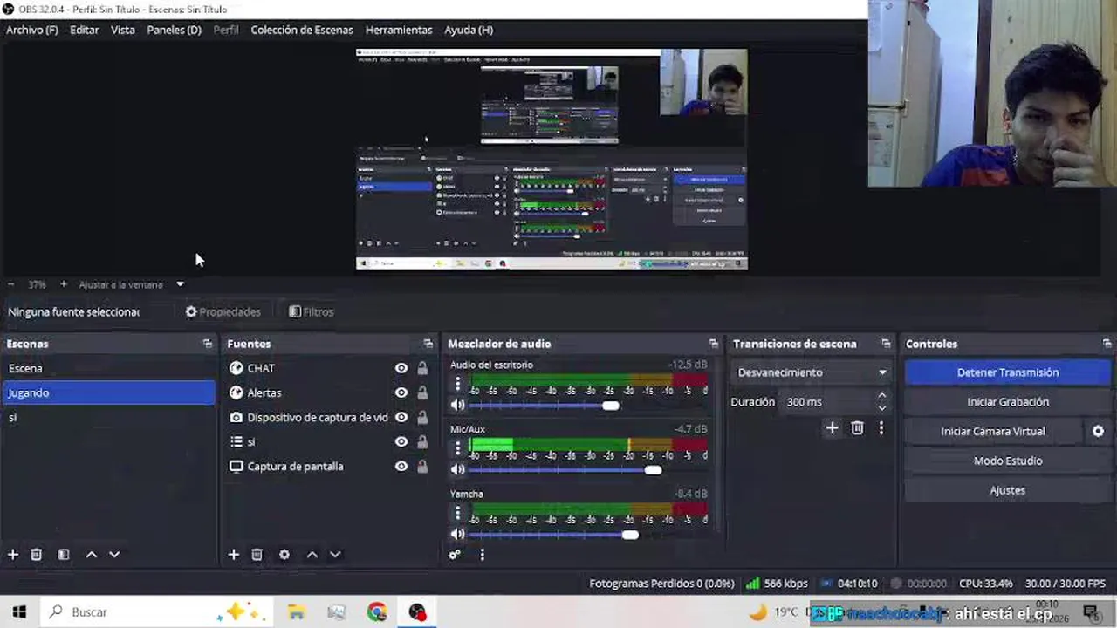The image size is (1117, 628).
Task: Pop out Mezclador de audio dock
Action: coord(713,344)
